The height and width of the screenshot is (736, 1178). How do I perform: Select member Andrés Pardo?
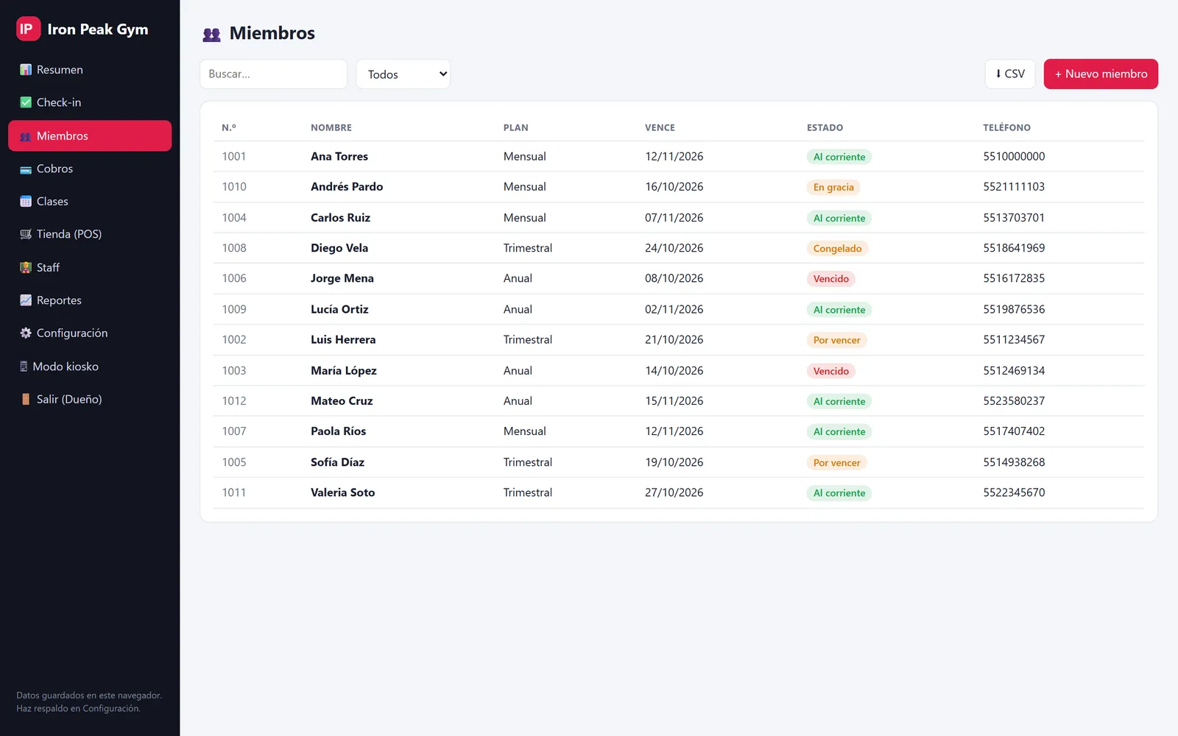[347, 186]
